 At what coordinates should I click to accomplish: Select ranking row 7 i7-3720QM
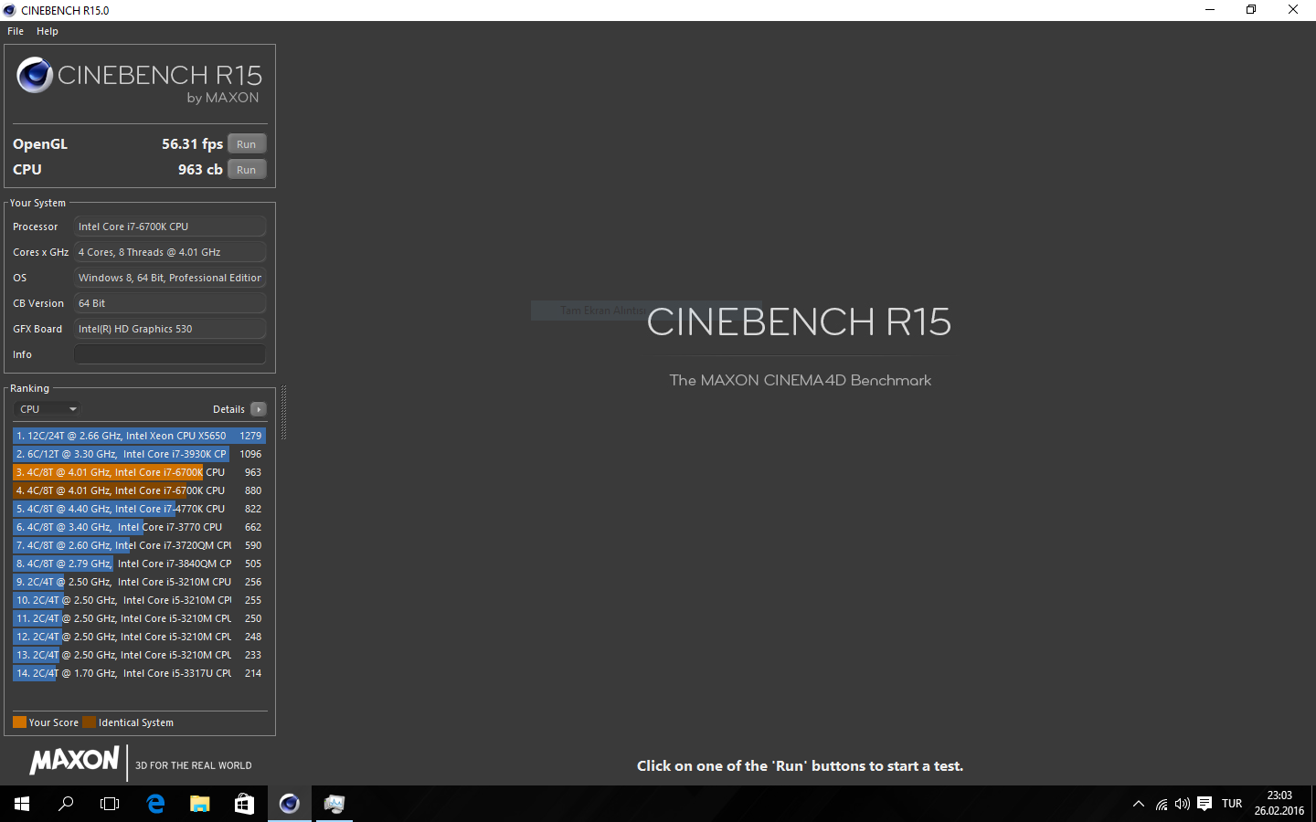click(139, 545)
